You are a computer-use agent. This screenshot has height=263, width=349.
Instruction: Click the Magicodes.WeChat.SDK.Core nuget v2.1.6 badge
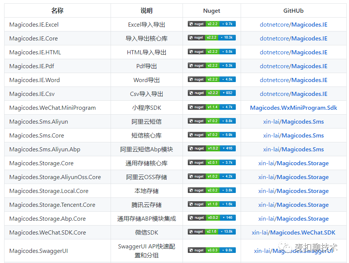pos(212,232)
